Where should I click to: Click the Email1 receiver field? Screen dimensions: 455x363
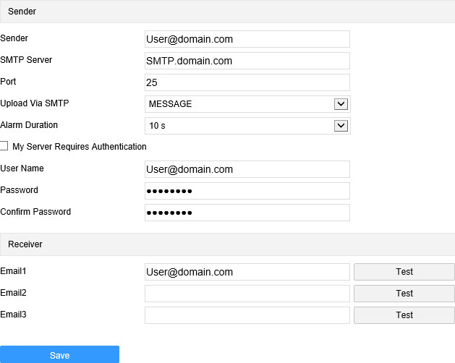point(247,272)
